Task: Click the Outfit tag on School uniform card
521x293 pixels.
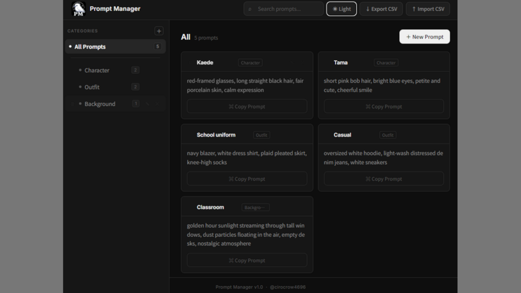Action: 261,135
